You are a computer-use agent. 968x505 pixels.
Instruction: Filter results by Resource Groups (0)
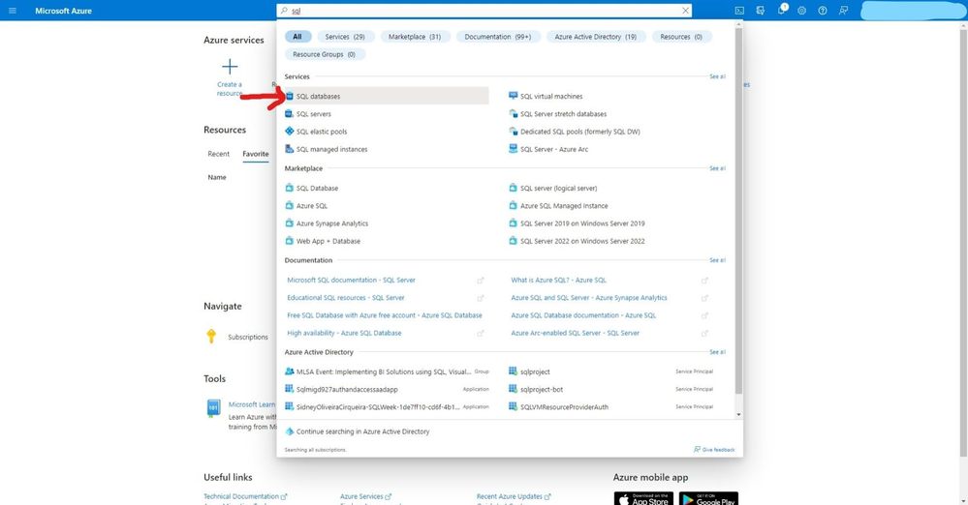click(x=324, y=54)
